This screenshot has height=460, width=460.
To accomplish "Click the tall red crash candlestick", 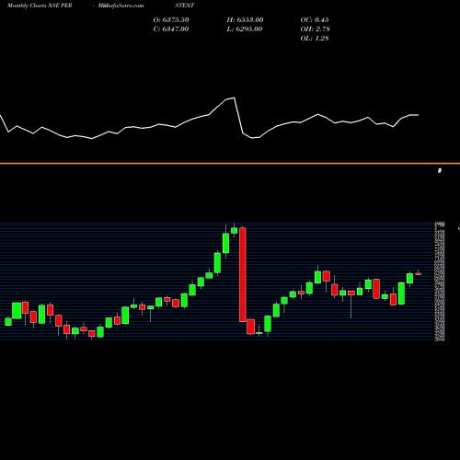I will [x=243, y=274].
